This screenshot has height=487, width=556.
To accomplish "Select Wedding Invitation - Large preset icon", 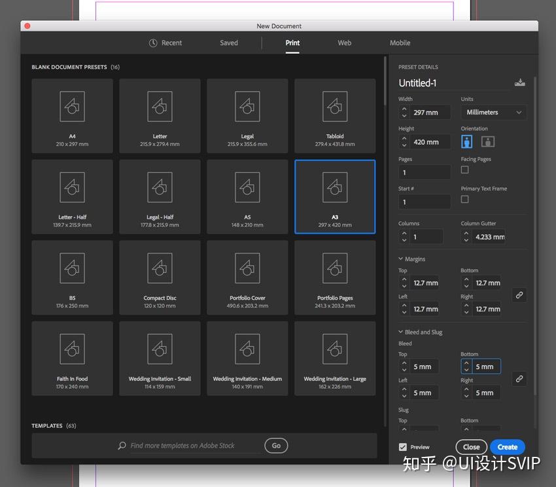I will 335,349.
